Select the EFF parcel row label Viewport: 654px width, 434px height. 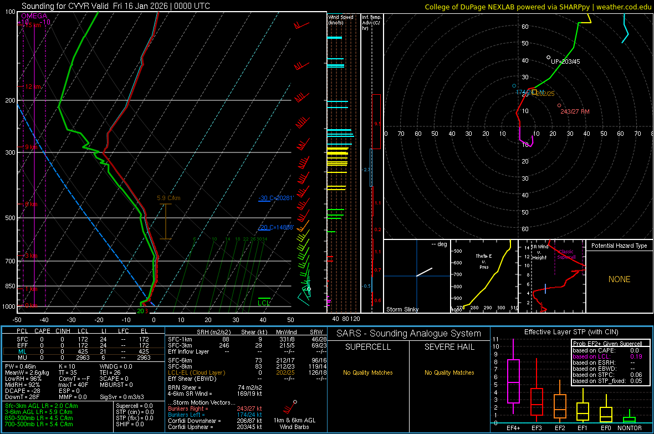pyautogui.click(x=22, y=345)
